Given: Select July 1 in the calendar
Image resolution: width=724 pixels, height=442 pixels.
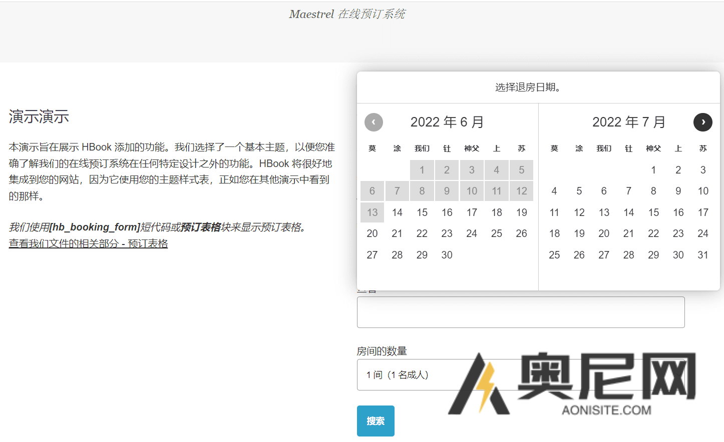Looking at the screenshot, I should tap(653, 170).
